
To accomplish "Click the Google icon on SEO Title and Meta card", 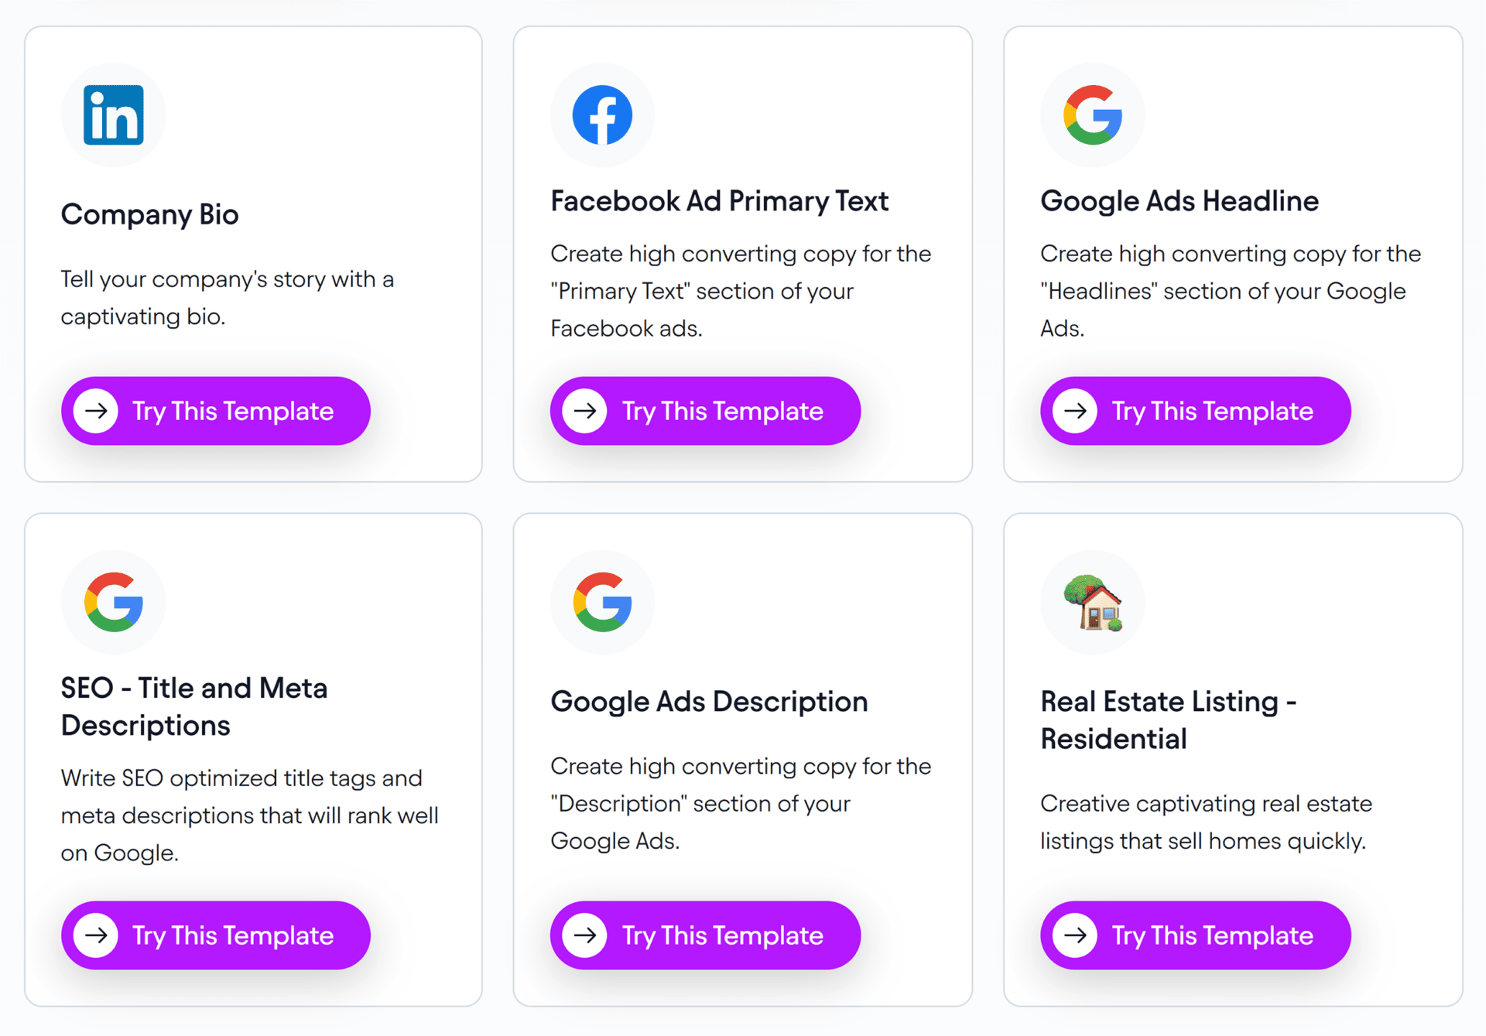I will [x=113, y=602].
